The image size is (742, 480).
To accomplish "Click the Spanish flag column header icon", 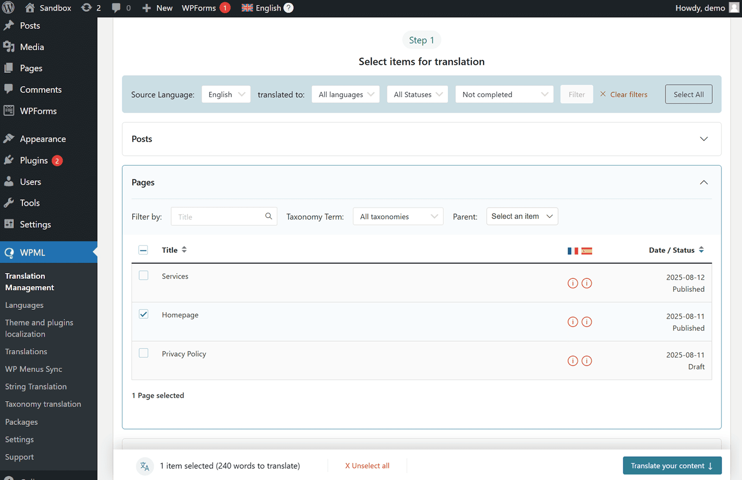I will [587, 250].
